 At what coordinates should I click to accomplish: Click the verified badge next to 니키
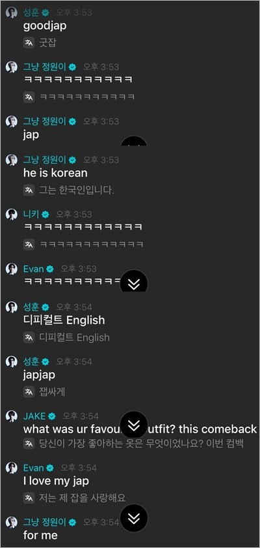pos(45,214)
